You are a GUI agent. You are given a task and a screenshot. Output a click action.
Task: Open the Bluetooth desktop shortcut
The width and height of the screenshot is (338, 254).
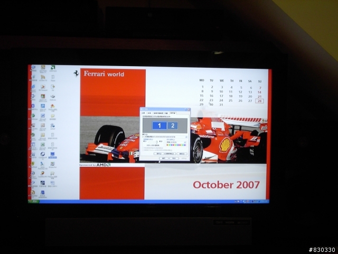[33, 106]
